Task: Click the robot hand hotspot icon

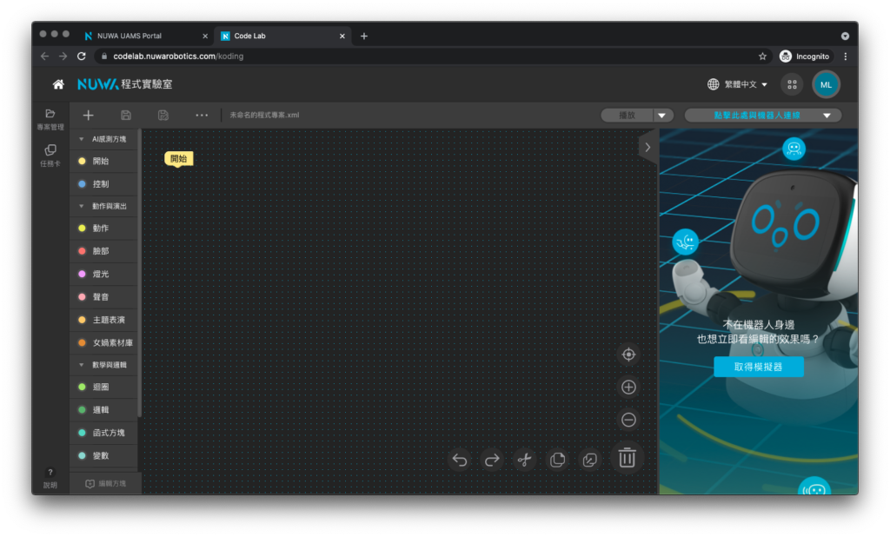Action: [685, 242]
